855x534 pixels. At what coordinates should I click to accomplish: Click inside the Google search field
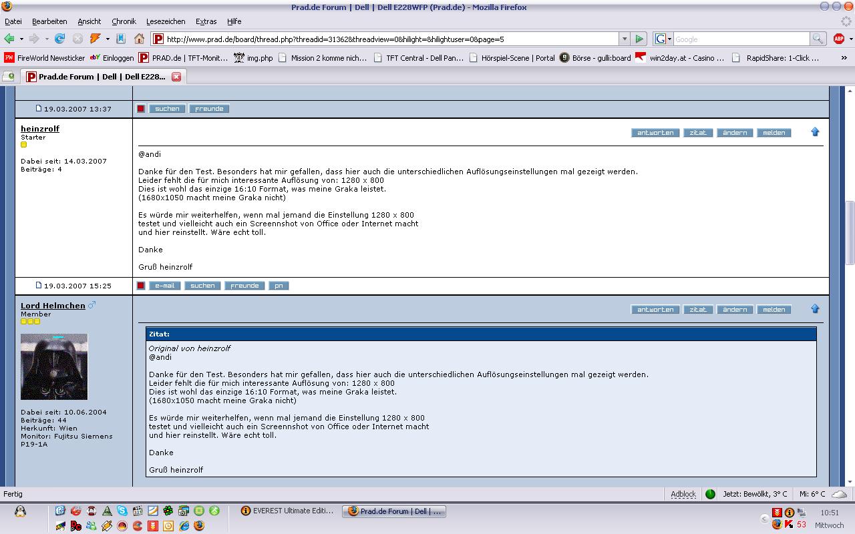click(741, 39)
